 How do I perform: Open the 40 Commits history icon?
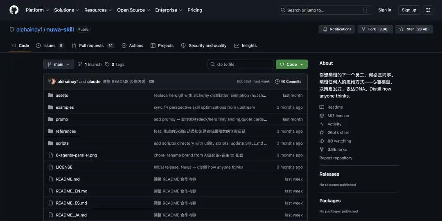277,81
